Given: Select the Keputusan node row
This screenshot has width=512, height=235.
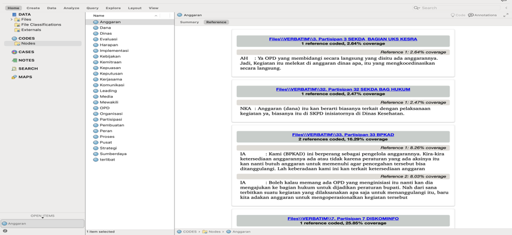Looking at the screenshot, I should pos(130,74).
